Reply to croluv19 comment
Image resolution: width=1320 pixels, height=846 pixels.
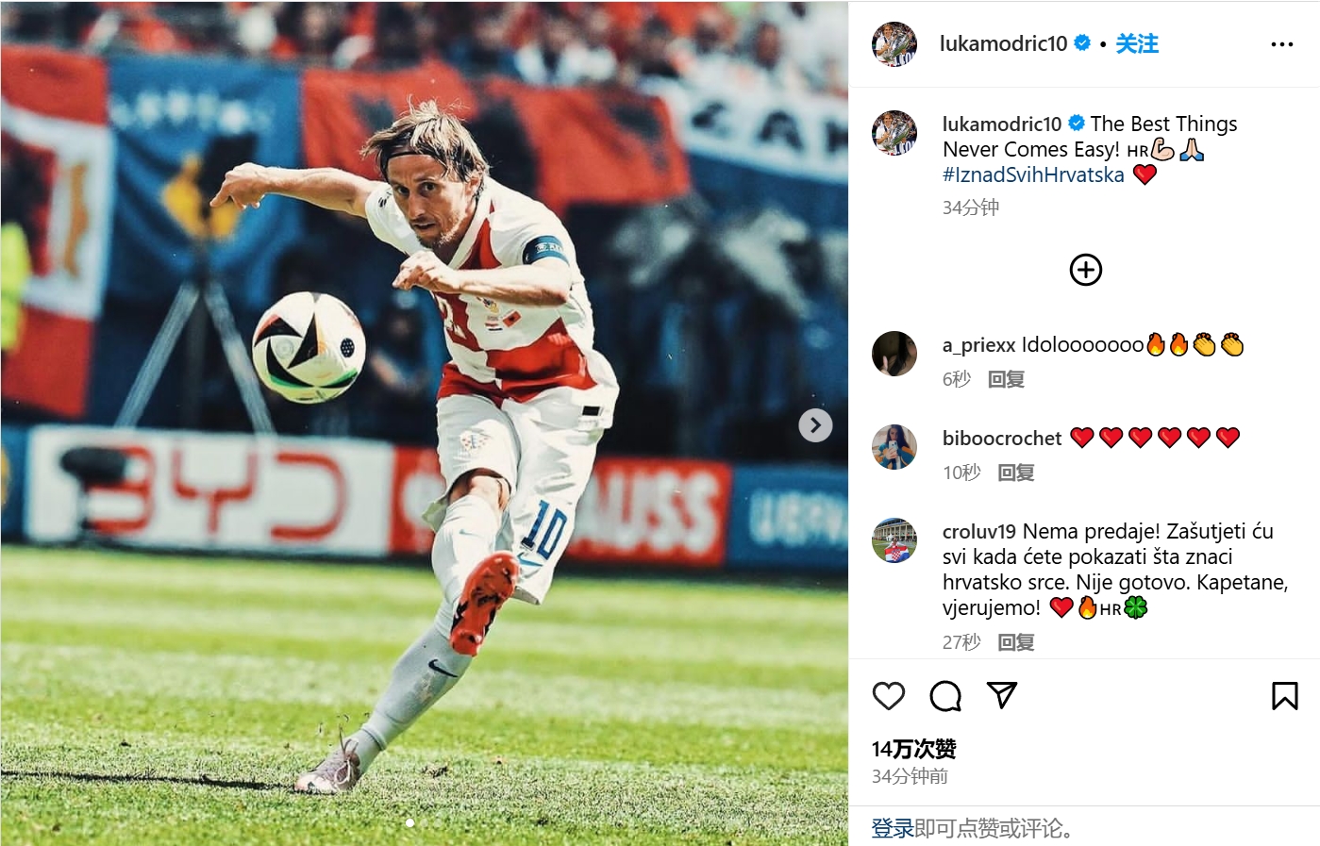coord(1016,642)
